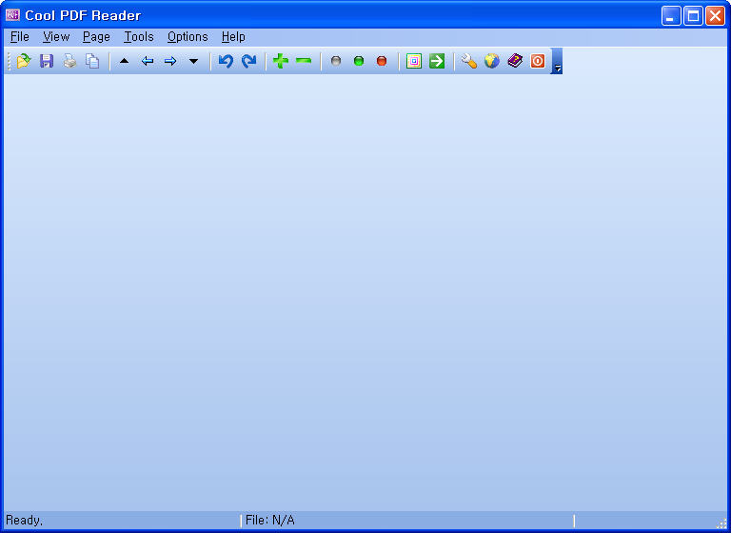Go to next page with right arrow
The width and height of the screenshot is (731, 533).
click(170, 61)
